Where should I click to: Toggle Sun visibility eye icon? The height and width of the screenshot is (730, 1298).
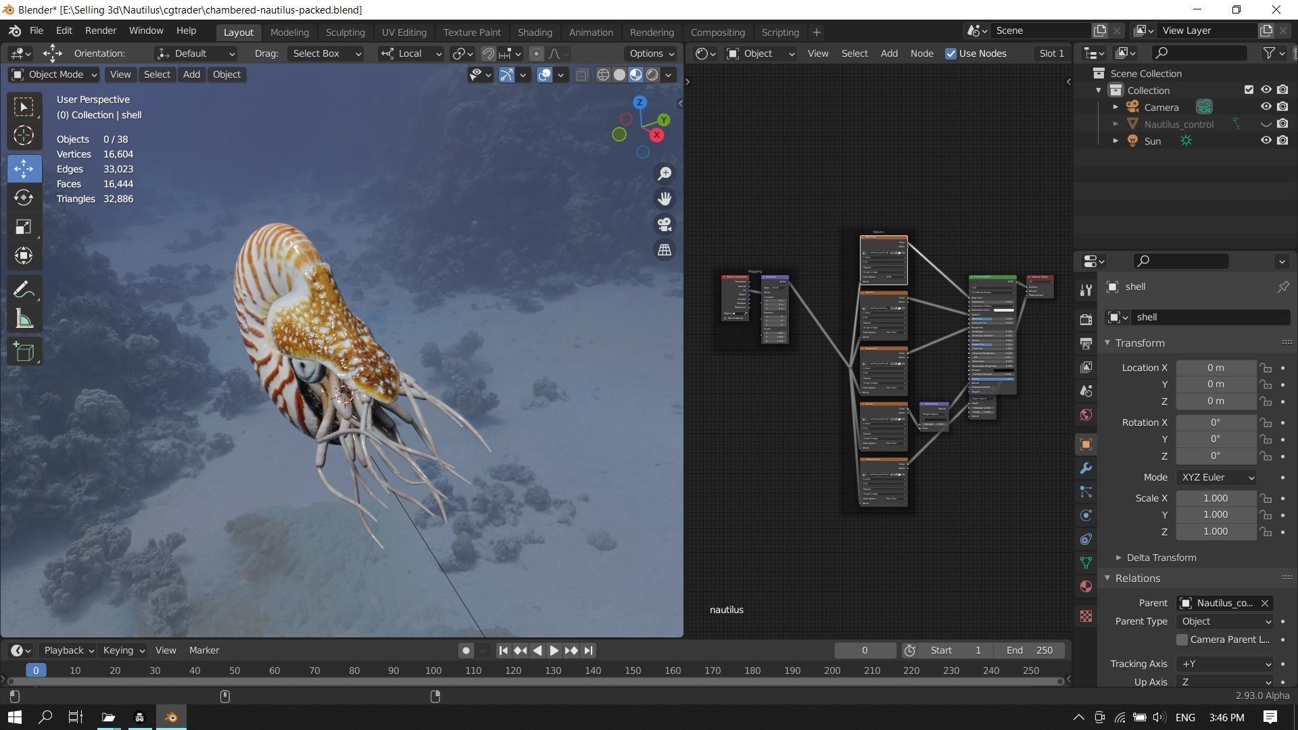[x=1266, y=141]
